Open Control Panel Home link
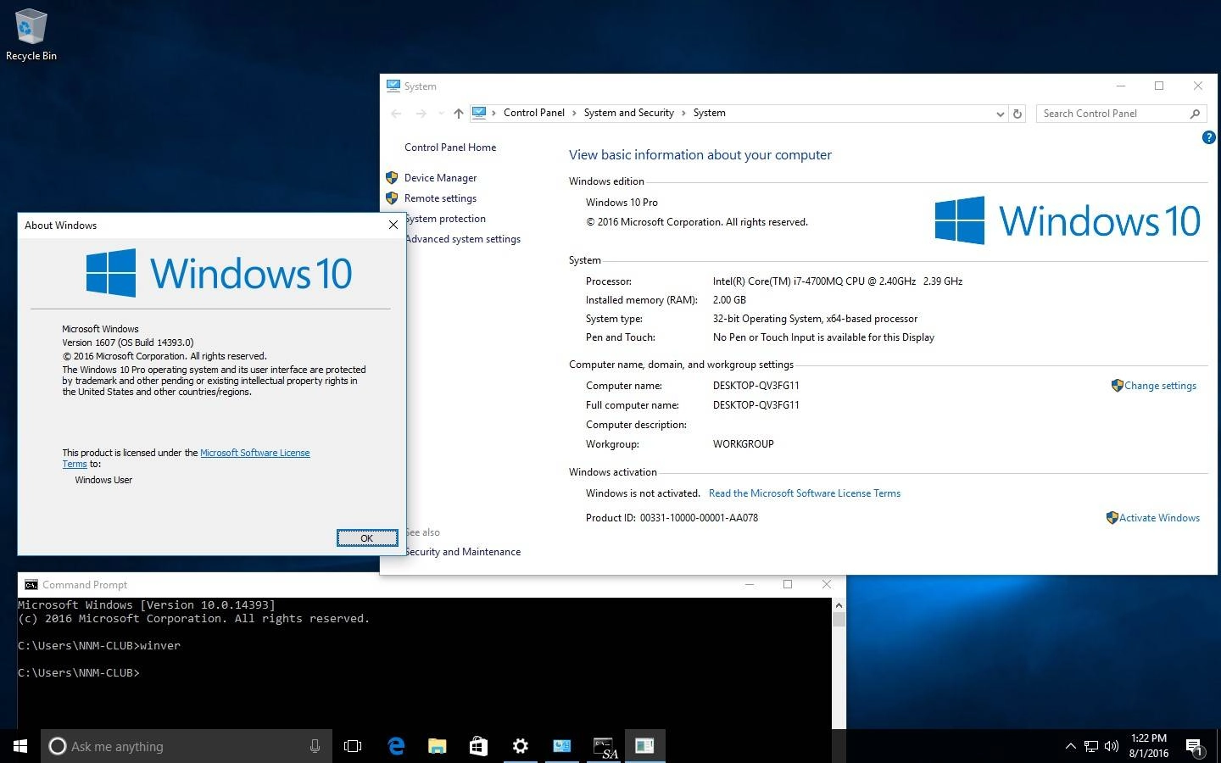This screenshot has width=1221, height=763. coord(450,148)
